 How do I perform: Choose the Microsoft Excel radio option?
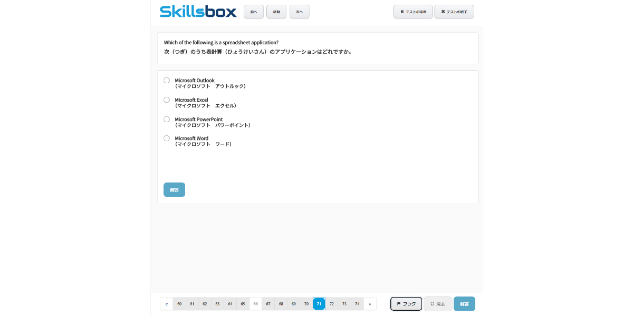click(x=167, y=100)
